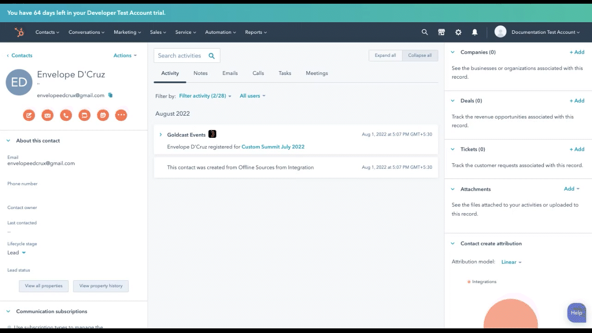Open the settings gear icon
The width and height of the screenshot is (592, 333).
pyautogui.click(x=458, y=32)
